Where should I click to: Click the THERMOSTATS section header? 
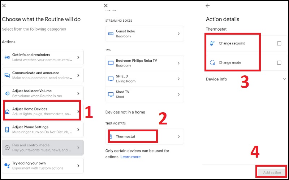point(116,123)
